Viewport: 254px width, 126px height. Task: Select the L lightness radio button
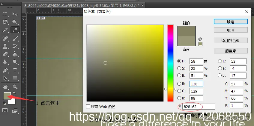(220, 61)
